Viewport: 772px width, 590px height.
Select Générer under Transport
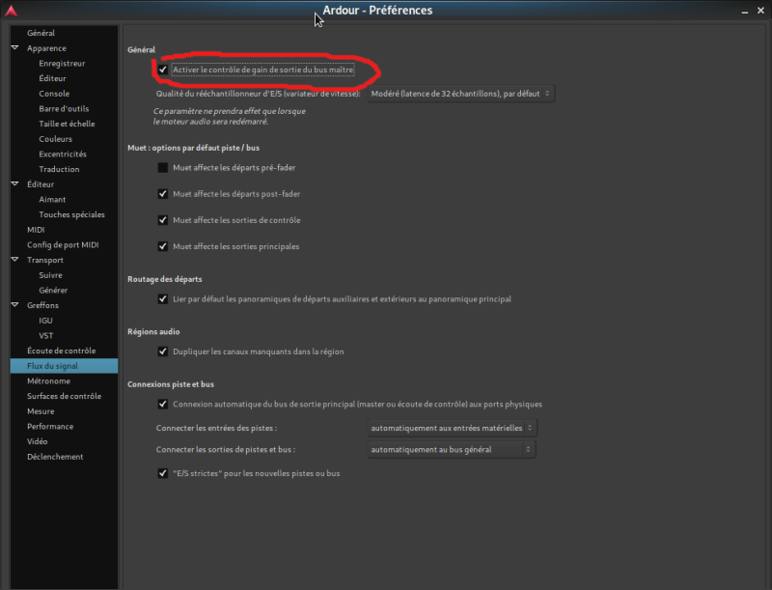pos(53,290)
